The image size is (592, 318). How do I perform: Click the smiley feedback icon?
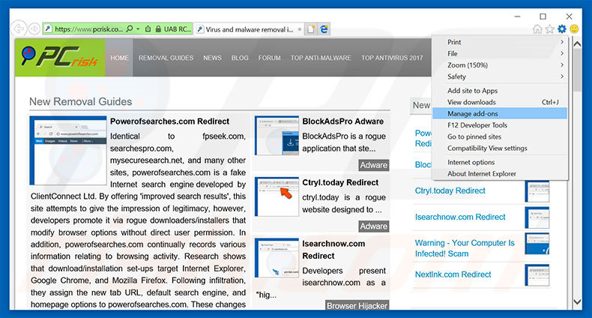click(574, 28)
